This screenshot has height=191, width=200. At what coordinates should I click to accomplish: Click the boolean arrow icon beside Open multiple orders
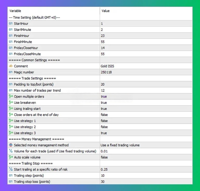pyautogui.click(x=11, y=97)
